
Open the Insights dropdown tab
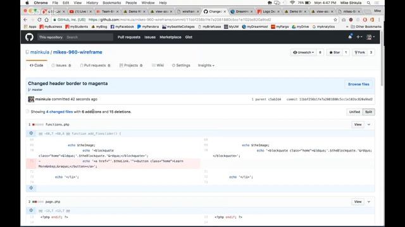[206, 66]
